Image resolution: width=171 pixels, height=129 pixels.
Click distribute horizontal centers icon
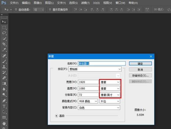tap(134, 10)
